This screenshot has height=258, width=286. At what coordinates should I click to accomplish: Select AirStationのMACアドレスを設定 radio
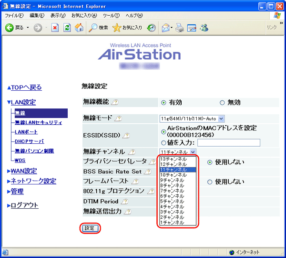coord(163,132)
